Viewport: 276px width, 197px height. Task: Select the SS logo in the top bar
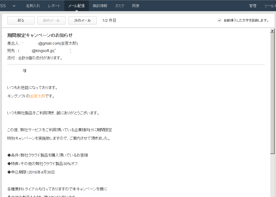[x=4, y=5]
